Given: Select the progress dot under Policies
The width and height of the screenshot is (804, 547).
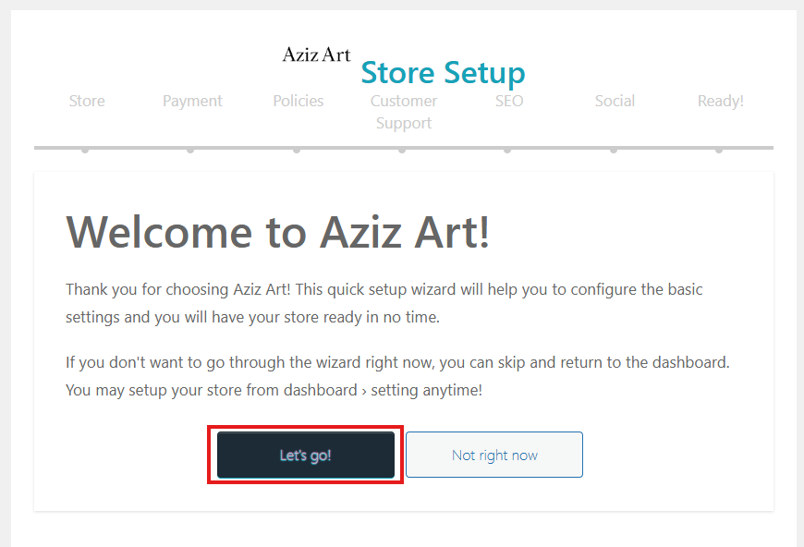Looking at the screenshot, I should 297,149.
